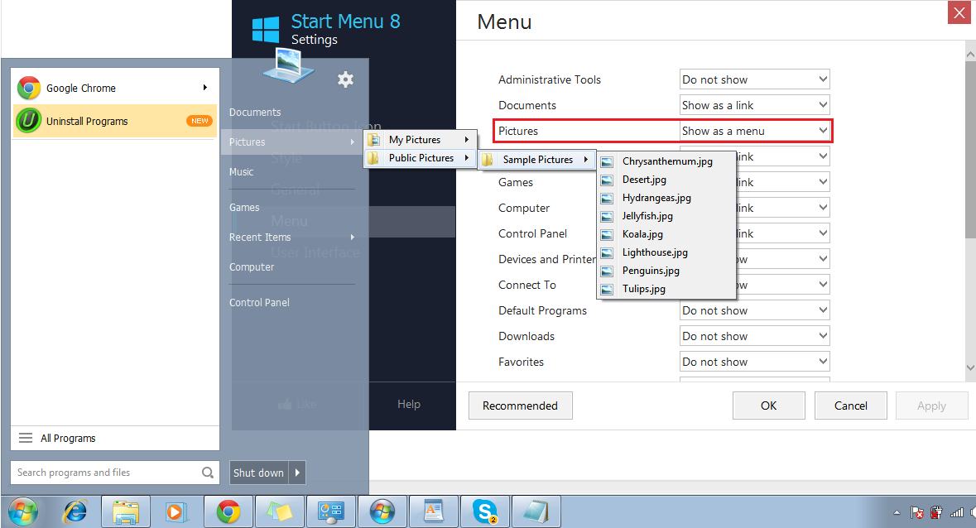976x528 pixels.
Task: Click the Google Chrome icon in start menu
Action: click(29, 89)
